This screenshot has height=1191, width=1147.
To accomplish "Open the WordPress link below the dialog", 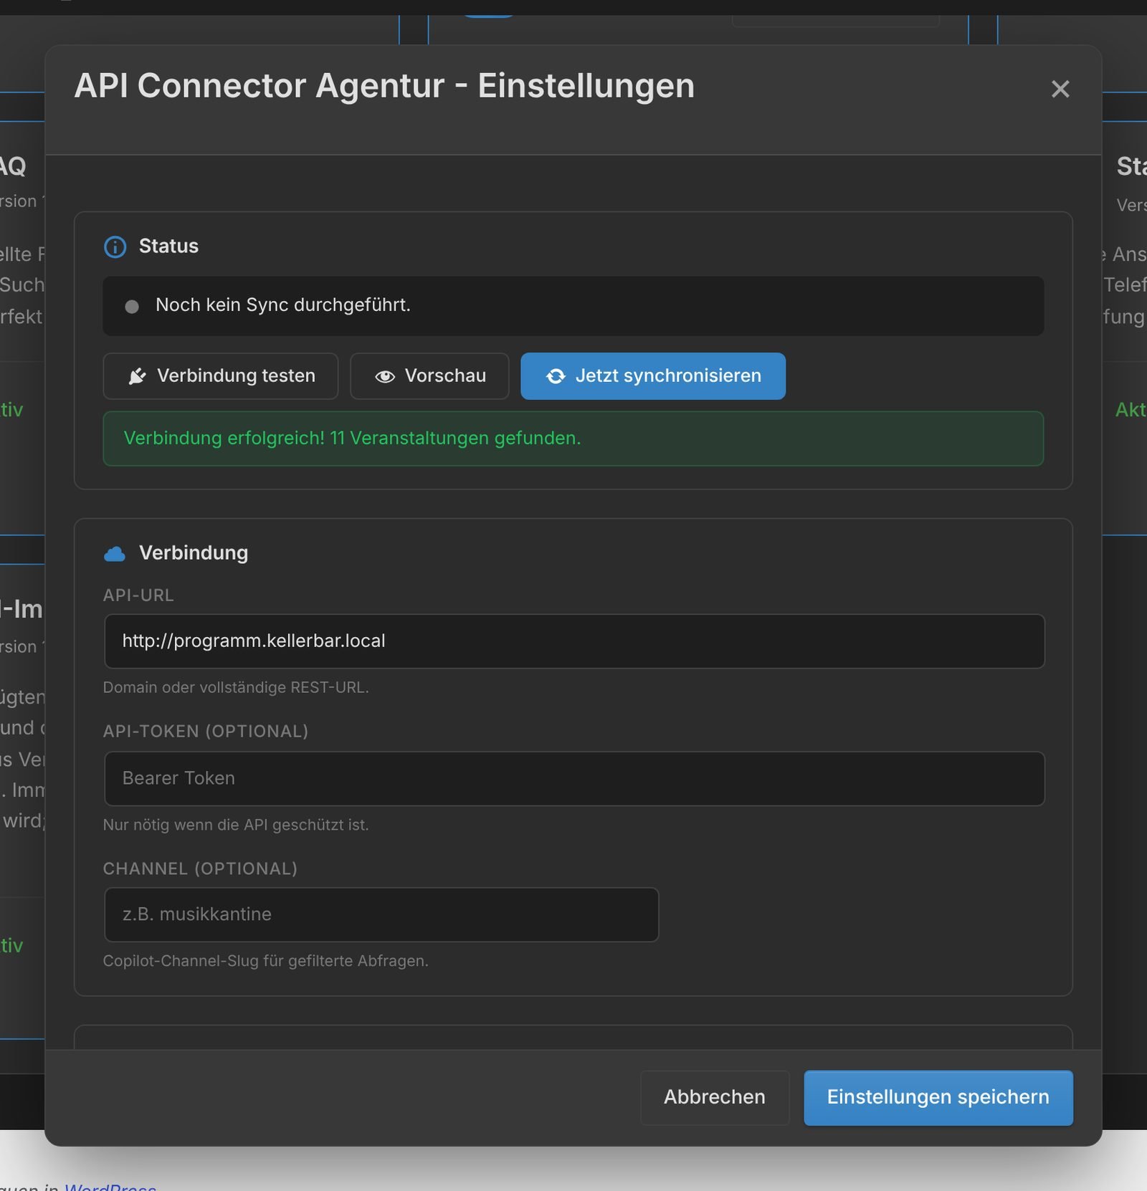I will point(110,1186).
